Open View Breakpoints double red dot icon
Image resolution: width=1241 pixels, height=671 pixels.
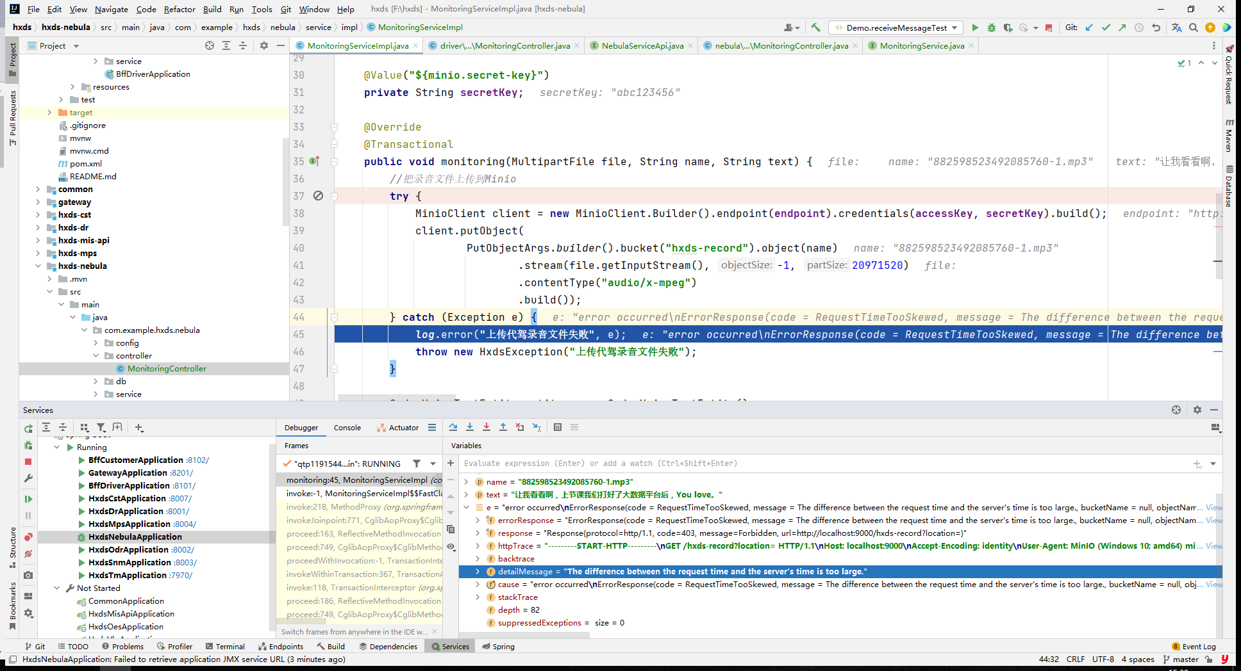point(28,537)
